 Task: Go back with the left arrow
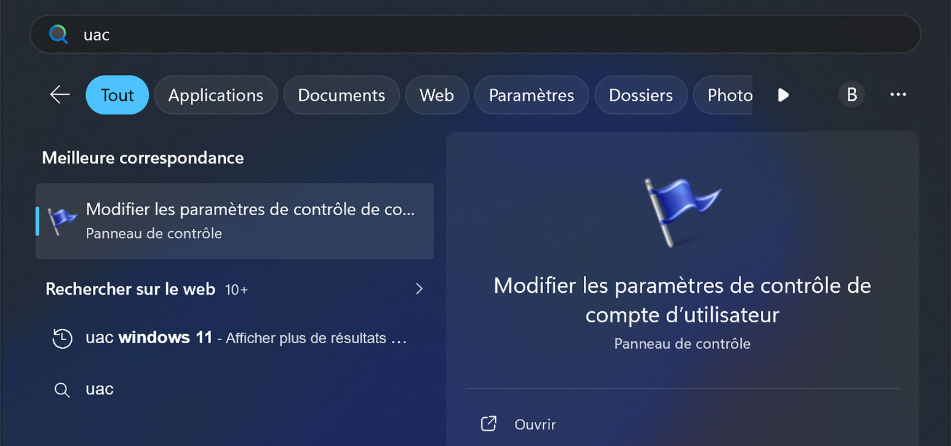coord(60,95)
